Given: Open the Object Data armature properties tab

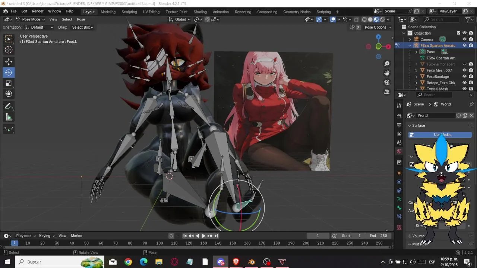Looking at the screenshot, I should click(399, 199).
